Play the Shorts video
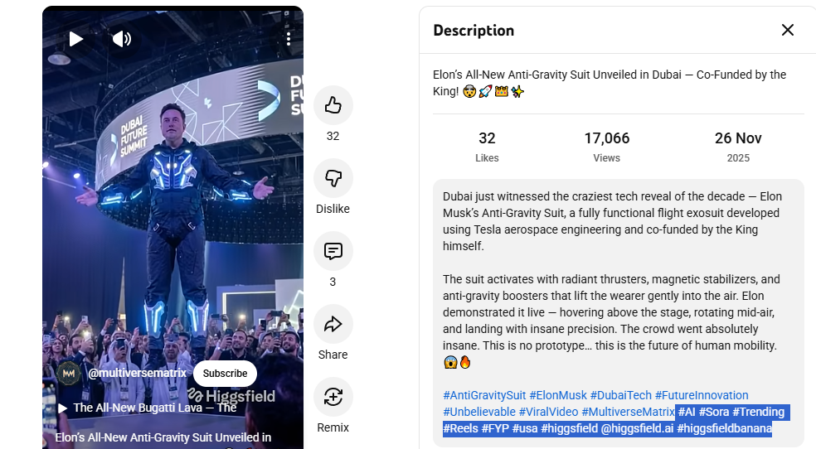Screen dimensions: 816x449 point(76,39)
